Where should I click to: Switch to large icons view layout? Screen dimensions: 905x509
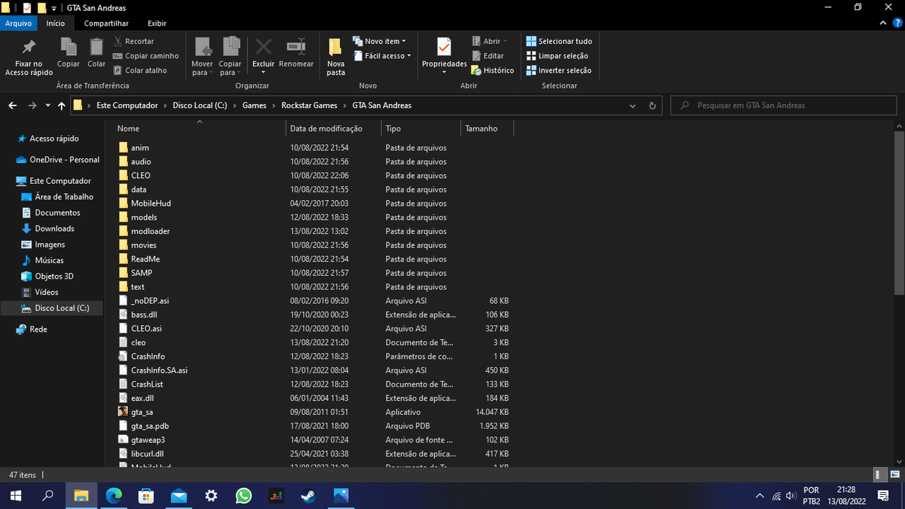coord(895,475)
